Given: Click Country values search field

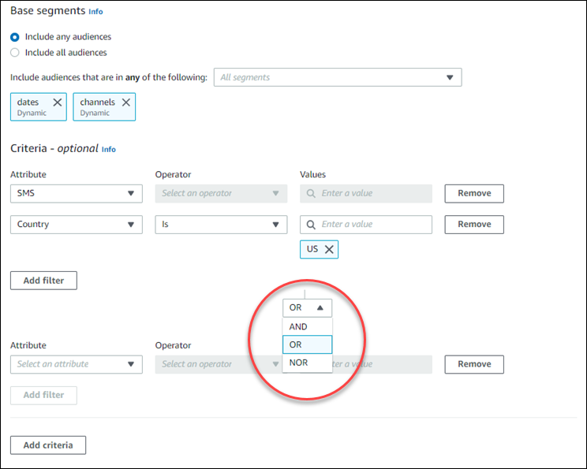Looking at the screenshot, I should point(372,225).
